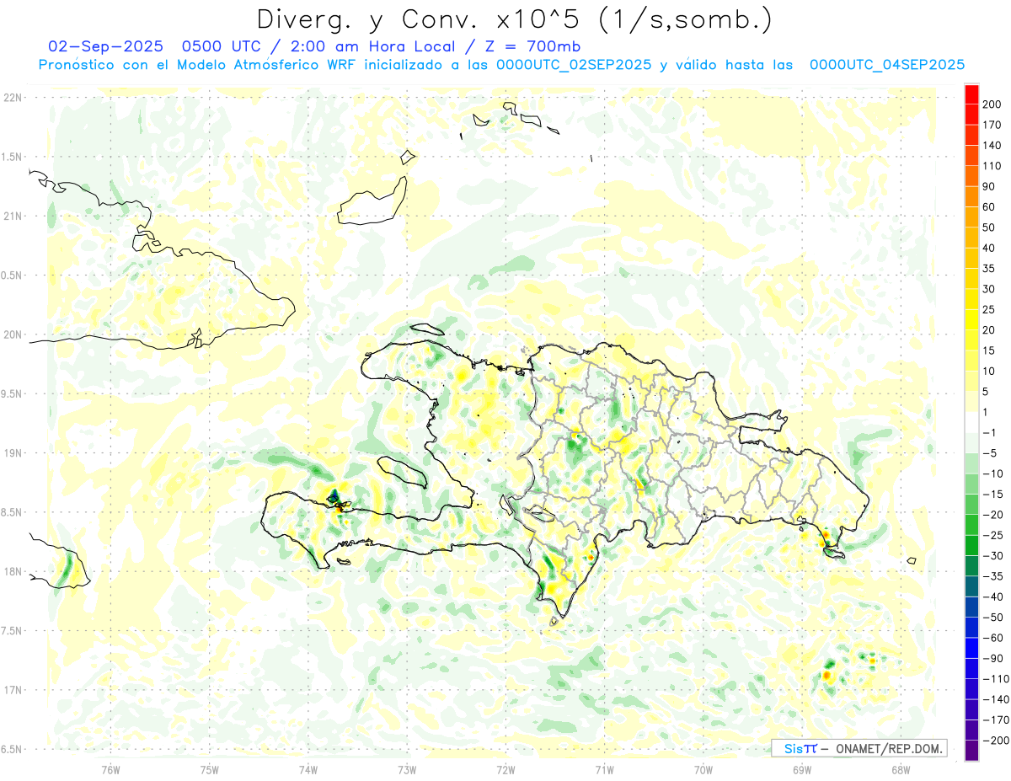Click the colorbar value '-170'
Screen dimensions: 1011x781
point(995,719)
